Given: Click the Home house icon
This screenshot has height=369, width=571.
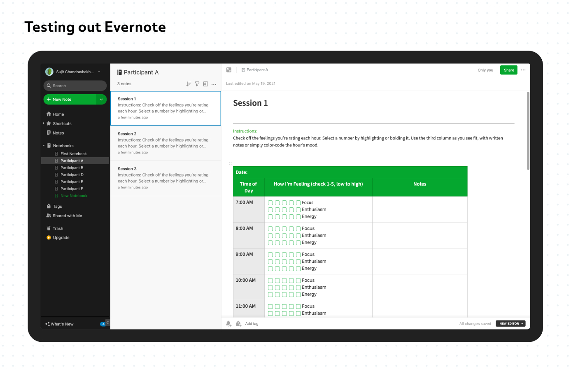Looking at the screenshot, I should point(49,114).
